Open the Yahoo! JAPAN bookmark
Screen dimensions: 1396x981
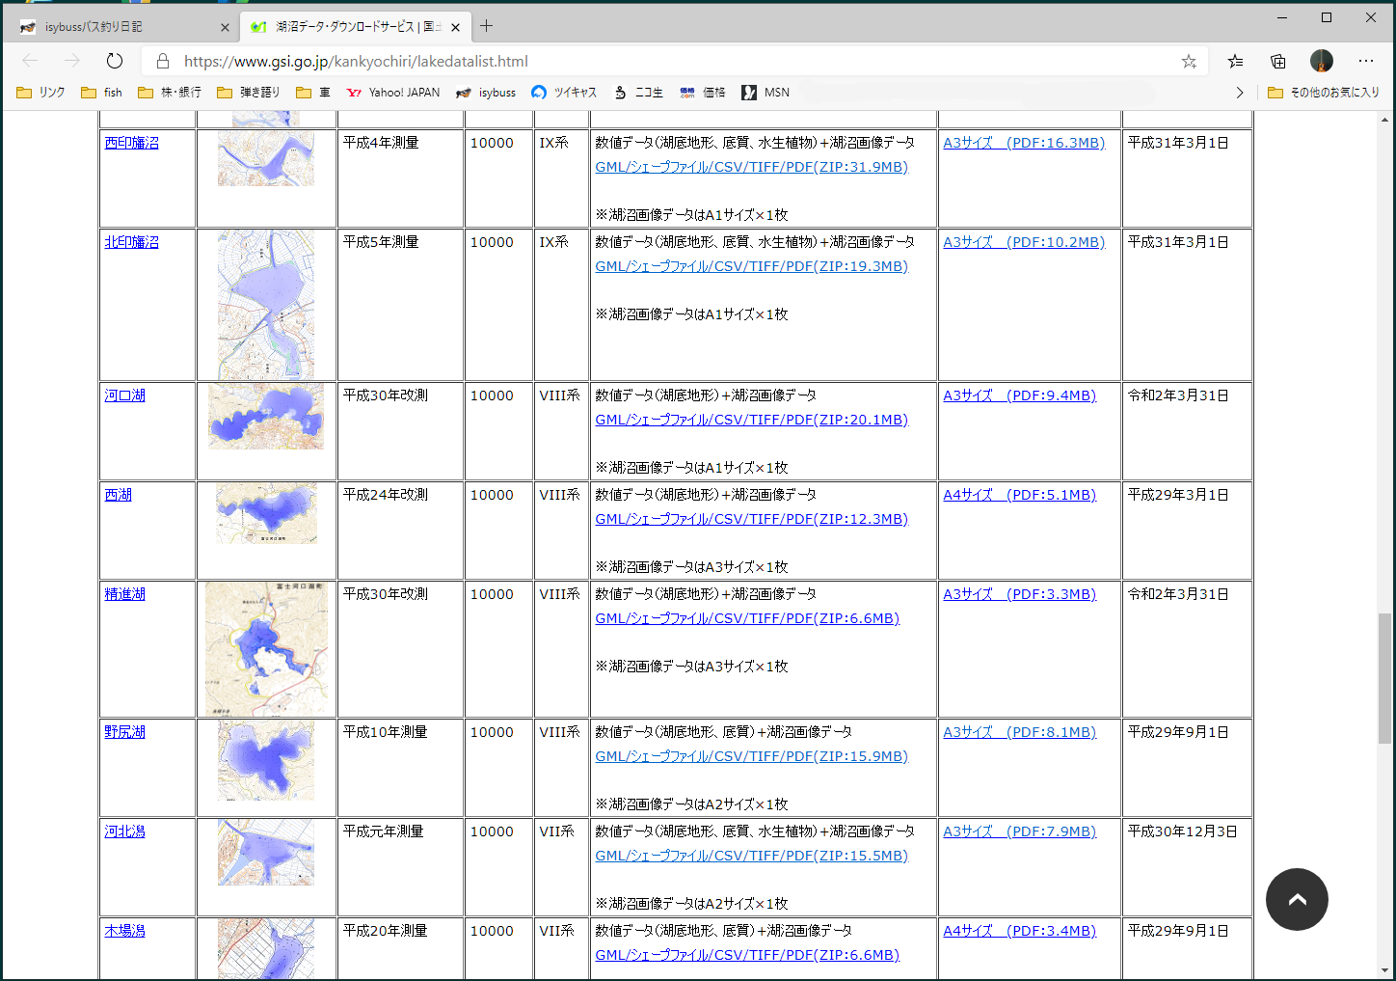tap(392, 93)
